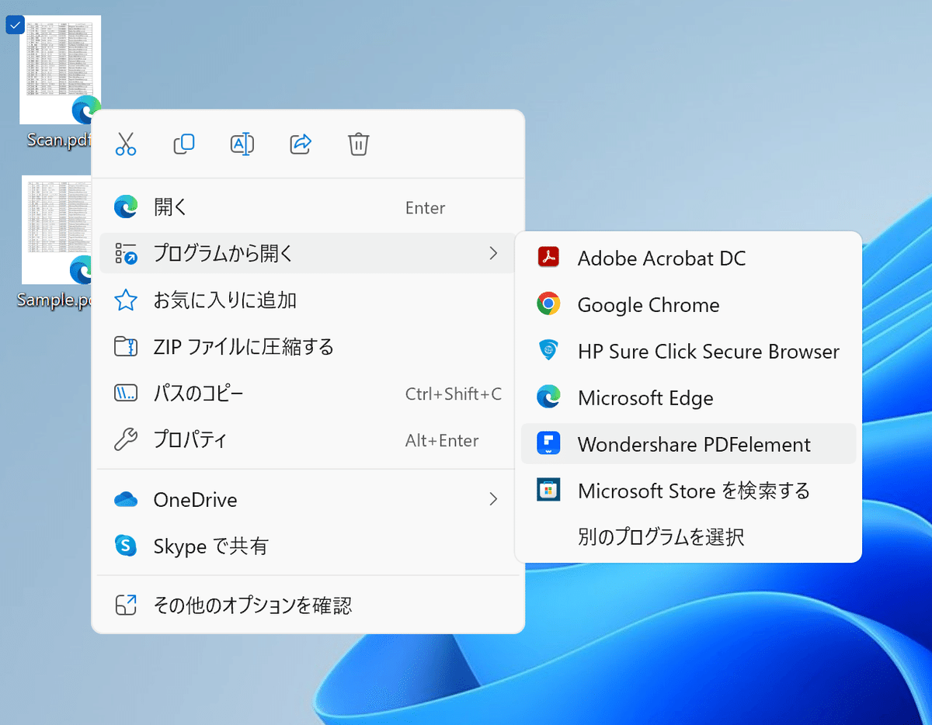Open その他のオプションを確認
The image size is (932, 725).
click(308, 605)
